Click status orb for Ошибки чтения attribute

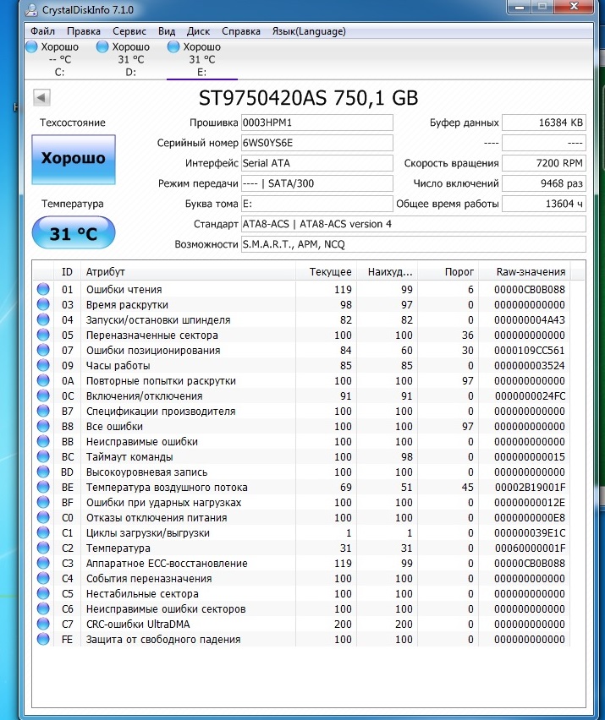point(43,290)
